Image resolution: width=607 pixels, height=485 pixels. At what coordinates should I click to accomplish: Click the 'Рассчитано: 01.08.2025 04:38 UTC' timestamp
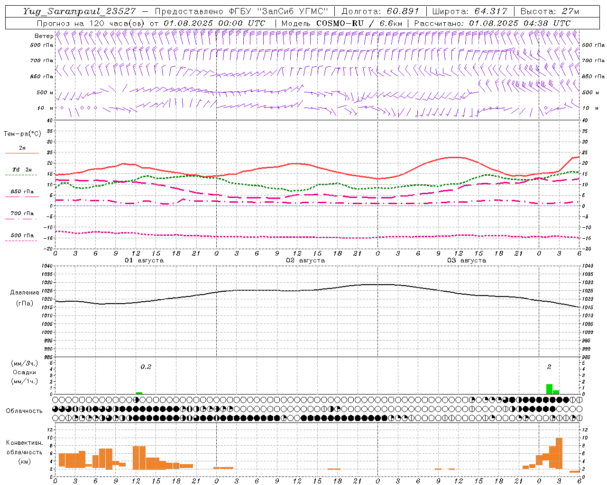point(492,23)
